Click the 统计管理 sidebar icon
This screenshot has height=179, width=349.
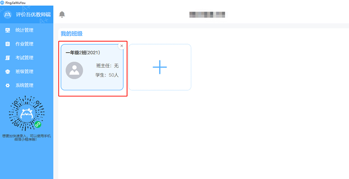pos(8,30)
